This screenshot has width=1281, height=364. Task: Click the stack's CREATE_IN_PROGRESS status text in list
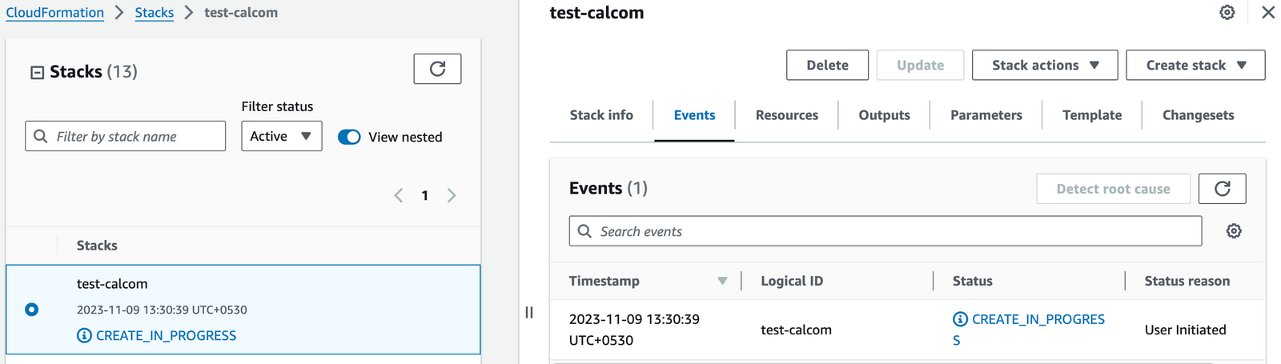[166, 335]
